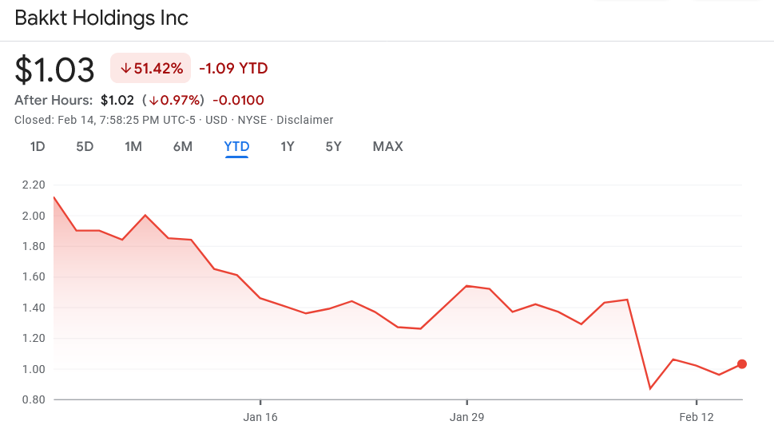Click the red end-point dot on the chart

pyautogui.click(x=742, y=364)
